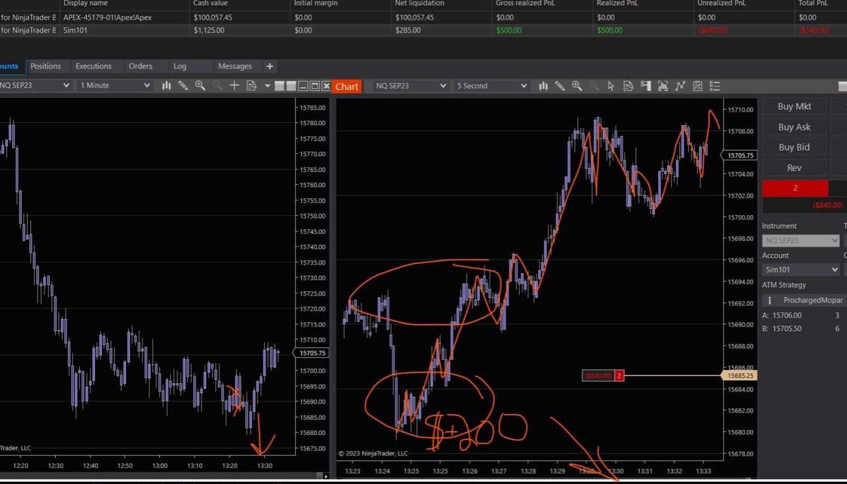
Task: Click Sim101 cash value $1,125.00
Action: (x=209, y=30)
